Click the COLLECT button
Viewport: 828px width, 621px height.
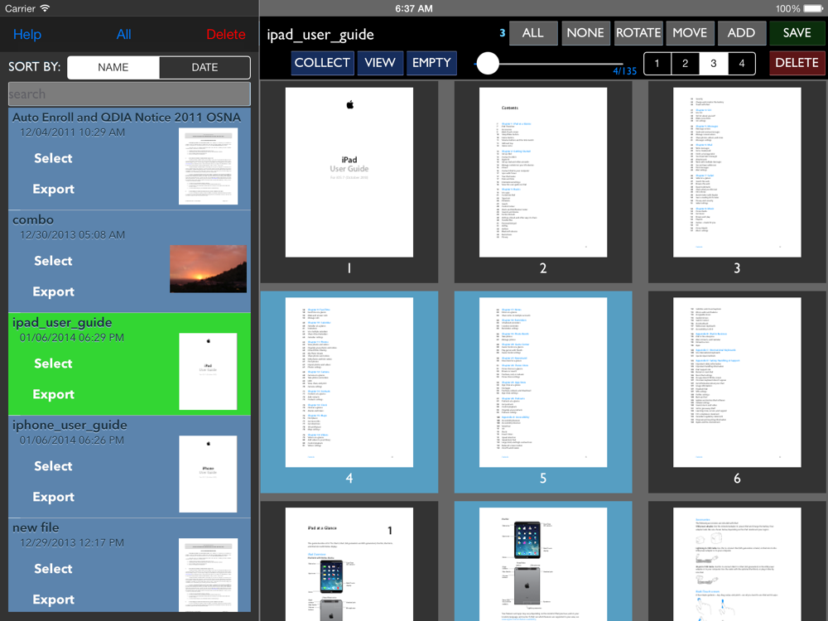point(322,63)
